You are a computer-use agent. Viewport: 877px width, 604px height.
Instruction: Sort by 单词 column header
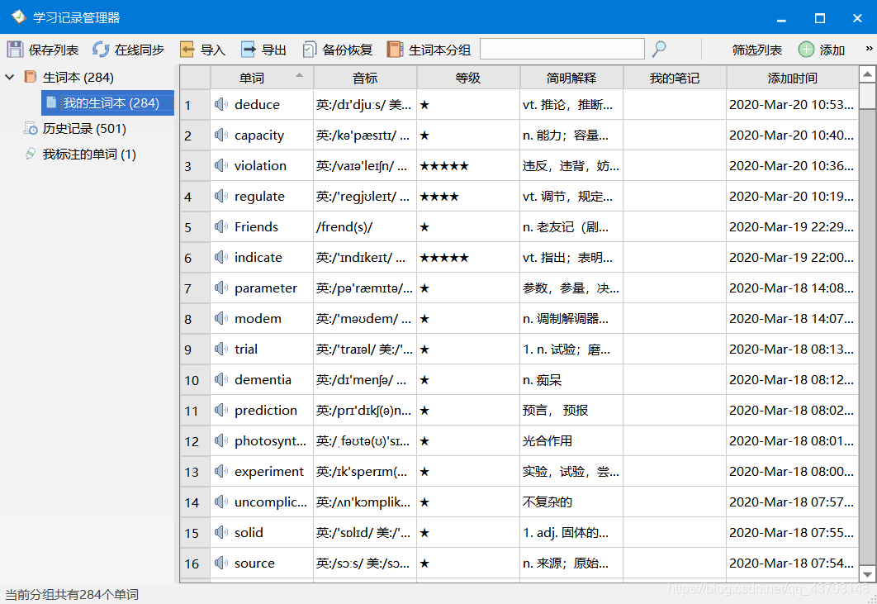pos(262,77)
